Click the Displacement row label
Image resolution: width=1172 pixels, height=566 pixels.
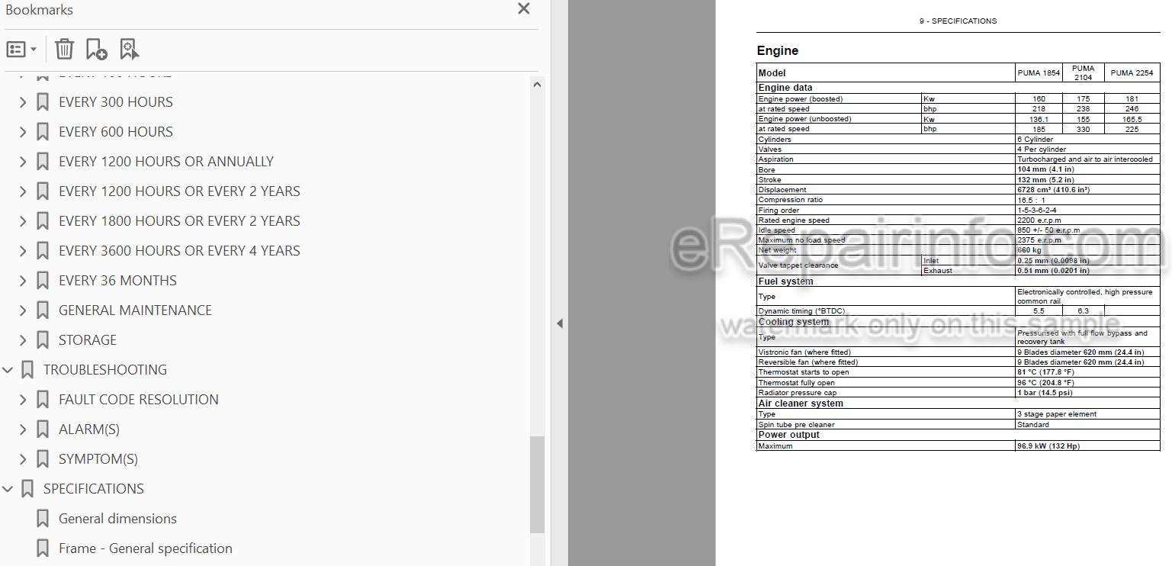coord(782,190)
